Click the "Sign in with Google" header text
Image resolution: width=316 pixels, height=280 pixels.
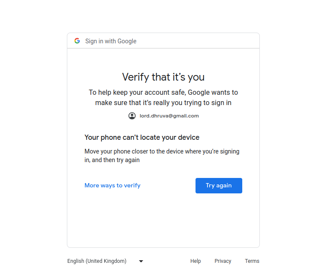111,41
